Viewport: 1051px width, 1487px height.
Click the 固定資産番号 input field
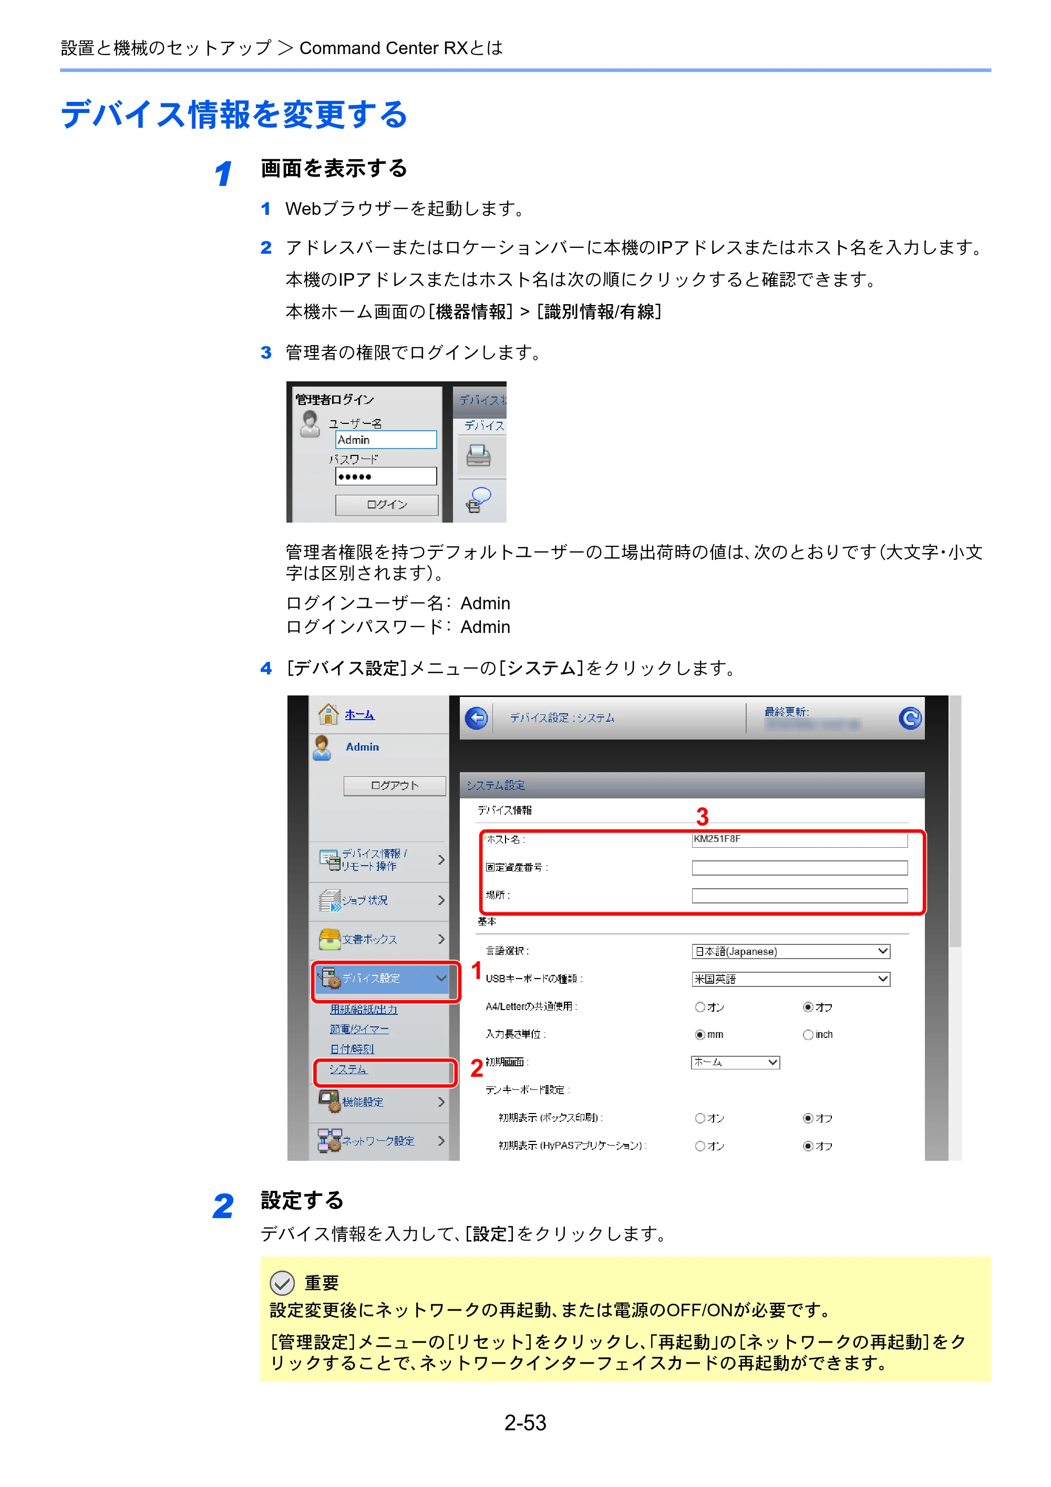coord(800,868)
